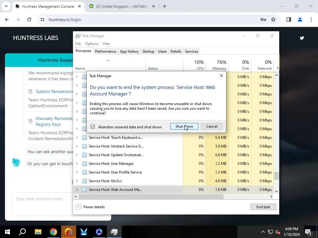This screenshot has width=318, height=238.
Task: Open Windows notification center icon
Action: 308,232
